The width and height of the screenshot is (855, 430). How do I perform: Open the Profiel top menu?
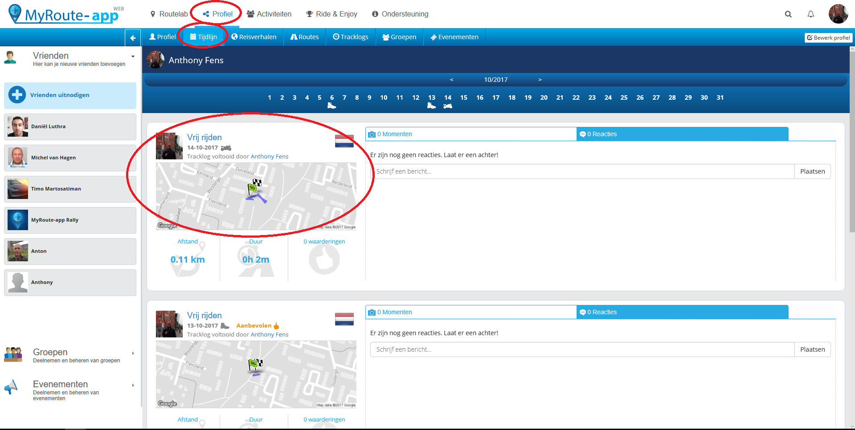pyautogui.click(x=217, y=14)
